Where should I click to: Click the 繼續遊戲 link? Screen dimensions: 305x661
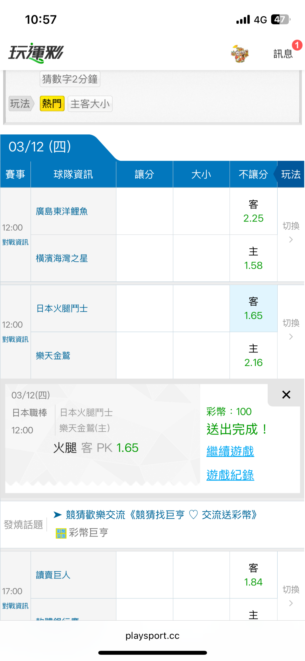pos(230,451)
